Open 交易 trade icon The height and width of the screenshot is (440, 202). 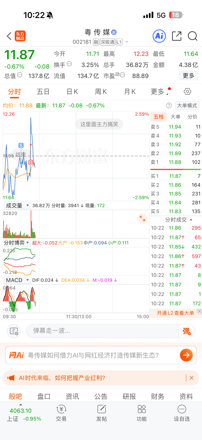pyautogui.click(x=61, y=413)
